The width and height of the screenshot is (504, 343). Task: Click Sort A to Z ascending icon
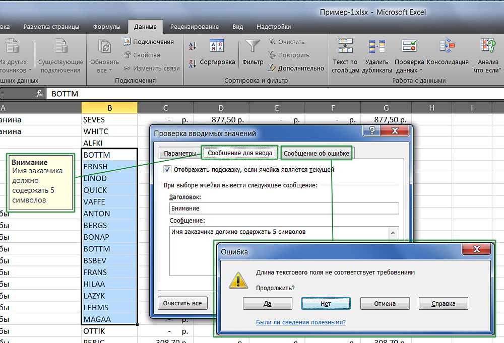[x=193, y=46]
